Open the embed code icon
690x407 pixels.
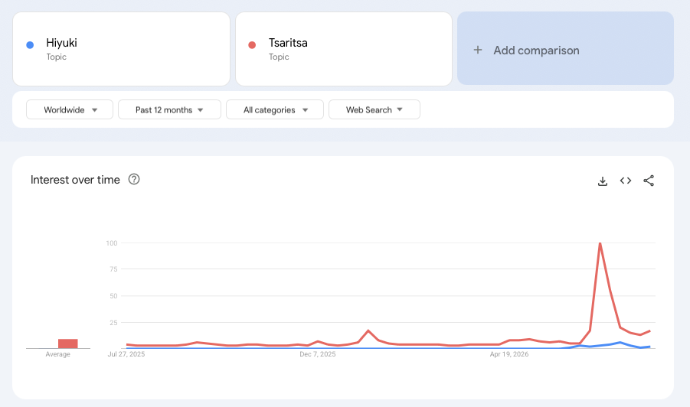click(626, 181)
